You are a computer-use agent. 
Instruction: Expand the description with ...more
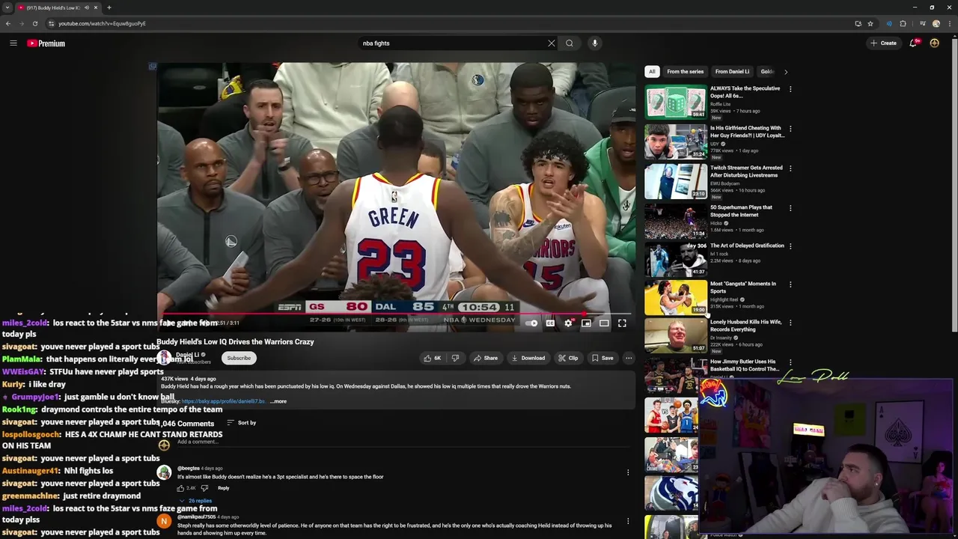click(x=278, y=401)
